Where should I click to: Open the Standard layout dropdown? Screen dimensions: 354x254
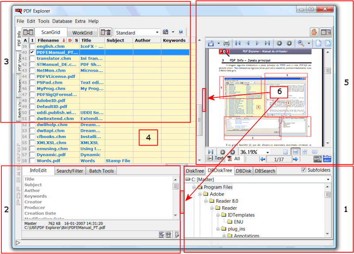(157, 32)
